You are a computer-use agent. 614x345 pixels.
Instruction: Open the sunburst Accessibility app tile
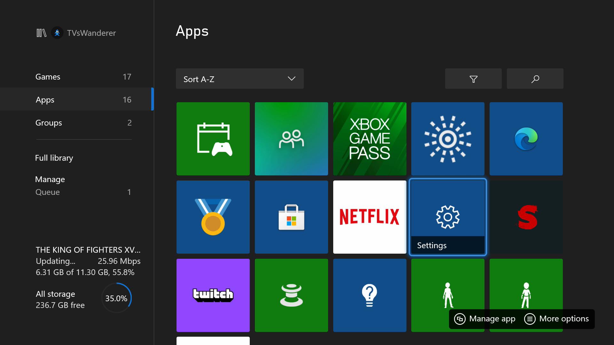pos(447,139)
